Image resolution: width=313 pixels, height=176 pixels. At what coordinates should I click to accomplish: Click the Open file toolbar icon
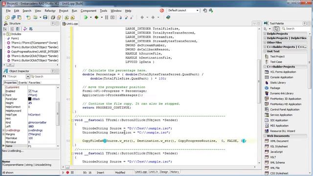point(35,18)
